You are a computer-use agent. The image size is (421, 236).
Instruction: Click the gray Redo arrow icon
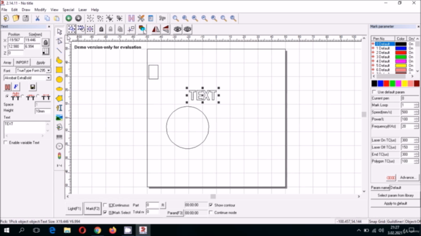coord(78,18)
